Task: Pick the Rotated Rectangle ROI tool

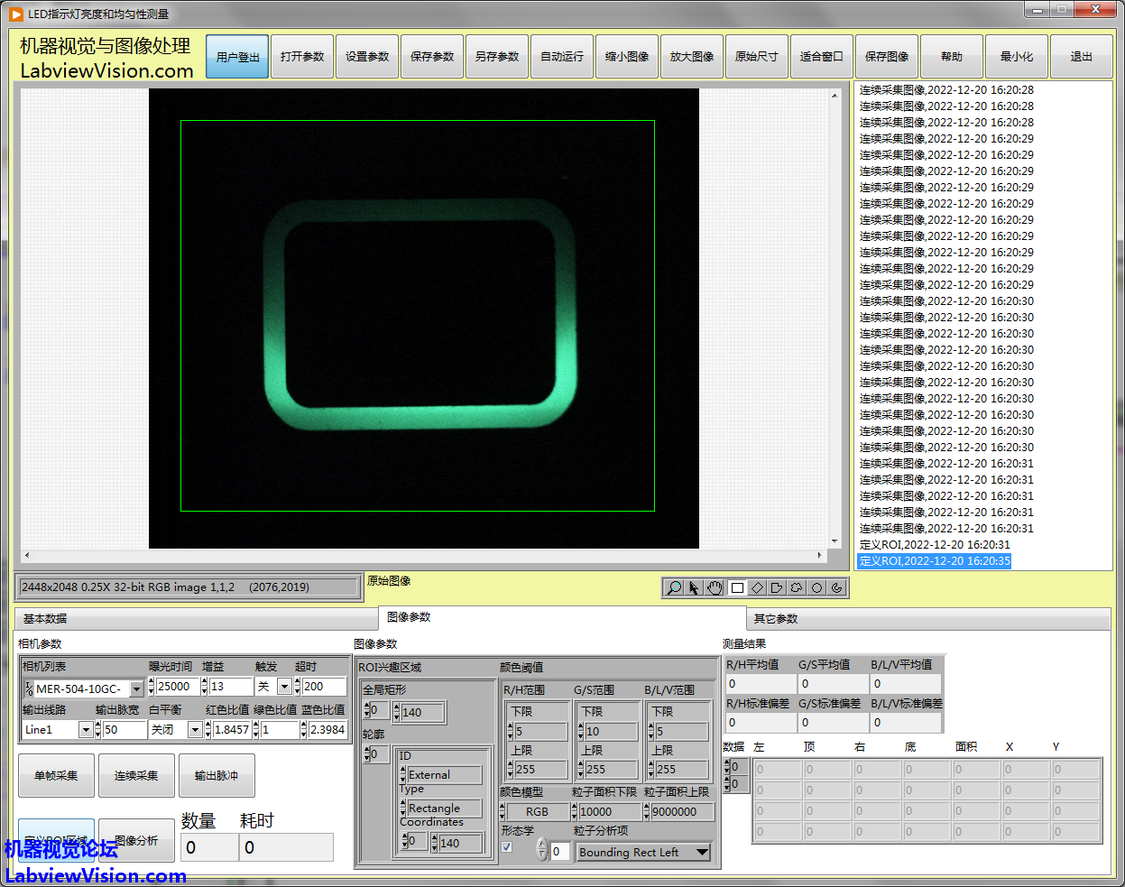Action: click(757, 587)
